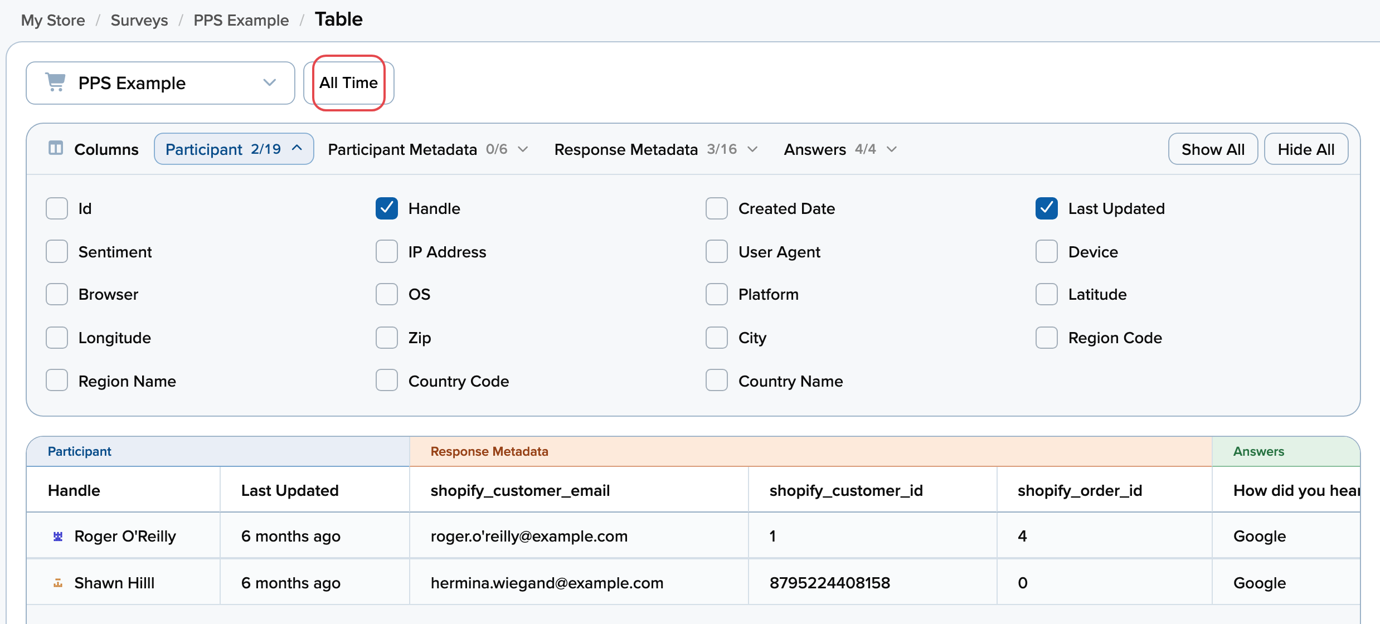Enable the Country Name checkbox
The width and height of the screenshot is (1380, 624).
[x=717, y=380]
